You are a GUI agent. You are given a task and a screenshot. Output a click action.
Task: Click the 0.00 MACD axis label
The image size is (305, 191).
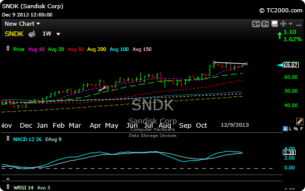point(290,167)
